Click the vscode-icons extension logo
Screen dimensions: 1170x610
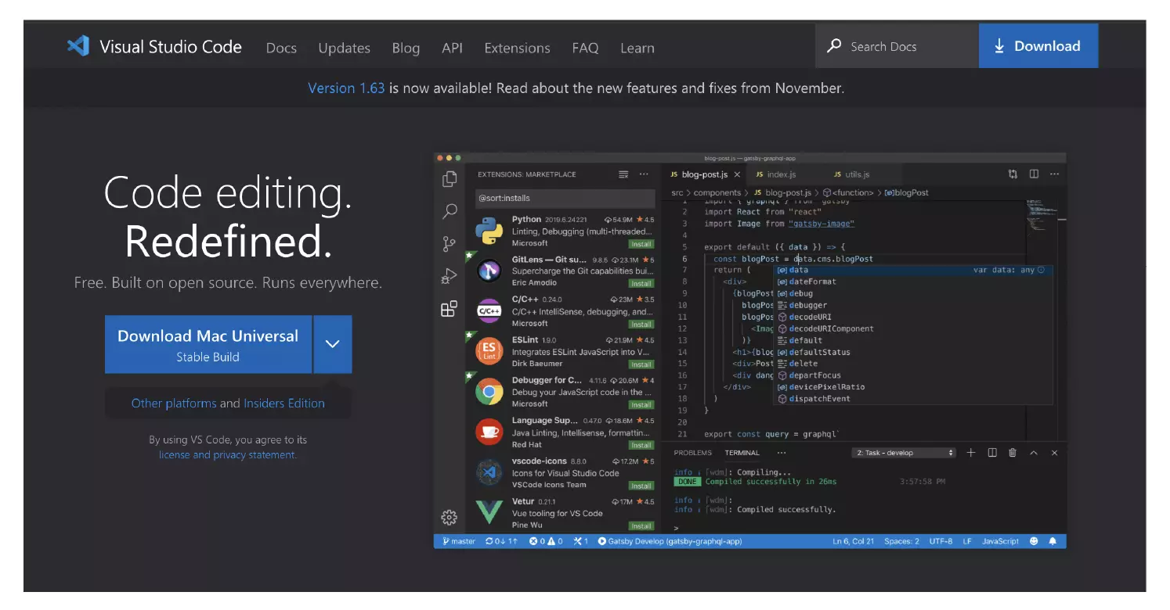(489, 472)
